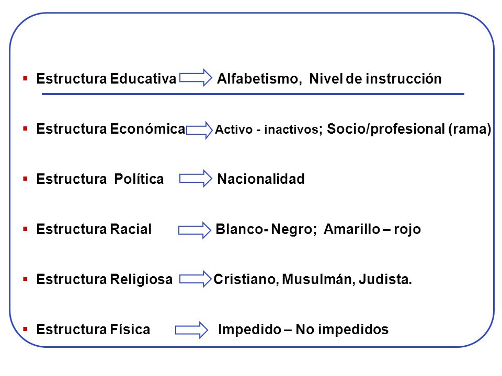This screenshot has width=502, height=376.
Task: Click the text Alfabetismo, Nivel de instrucción
Action: pos(329,79)
